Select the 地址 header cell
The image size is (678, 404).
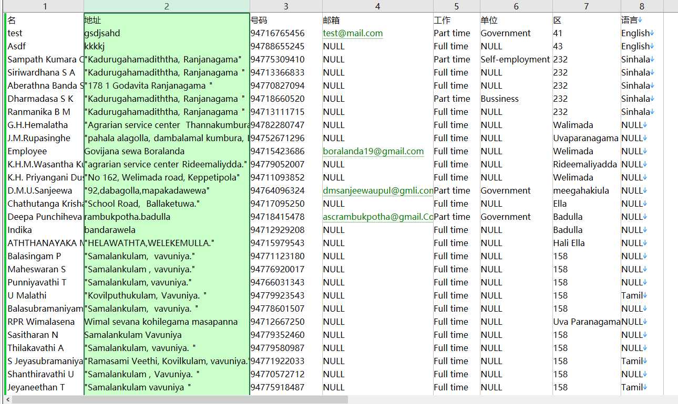click(167, 20)
